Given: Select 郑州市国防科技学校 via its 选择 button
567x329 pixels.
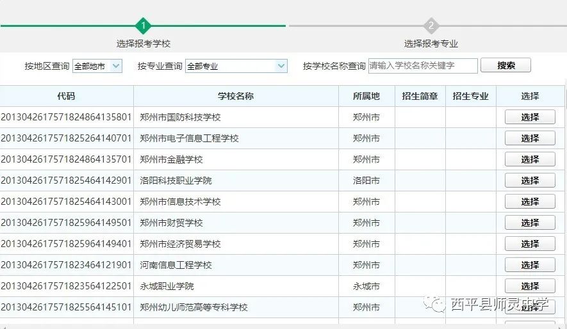Looking at the screenshot, I should [530, 117].
